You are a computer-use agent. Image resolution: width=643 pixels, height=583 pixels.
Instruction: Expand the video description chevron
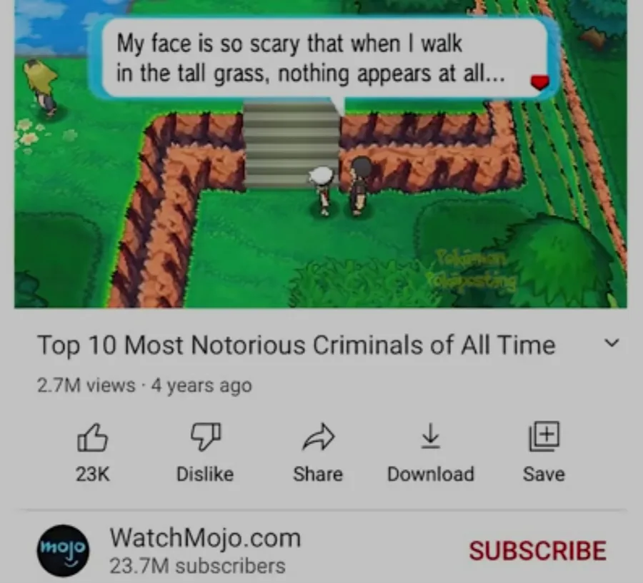tap(612, 343)
